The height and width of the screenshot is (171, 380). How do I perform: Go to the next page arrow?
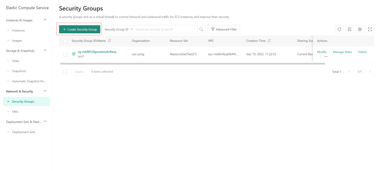pyautogui.click(x=370, y=72)
